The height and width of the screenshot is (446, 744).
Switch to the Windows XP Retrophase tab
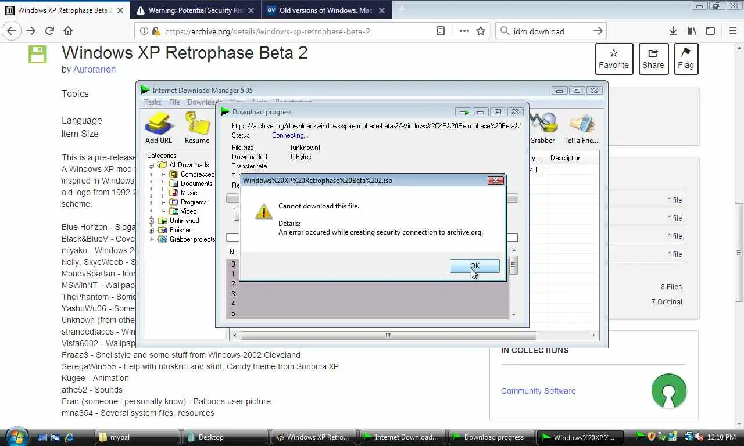coord(65,10)
